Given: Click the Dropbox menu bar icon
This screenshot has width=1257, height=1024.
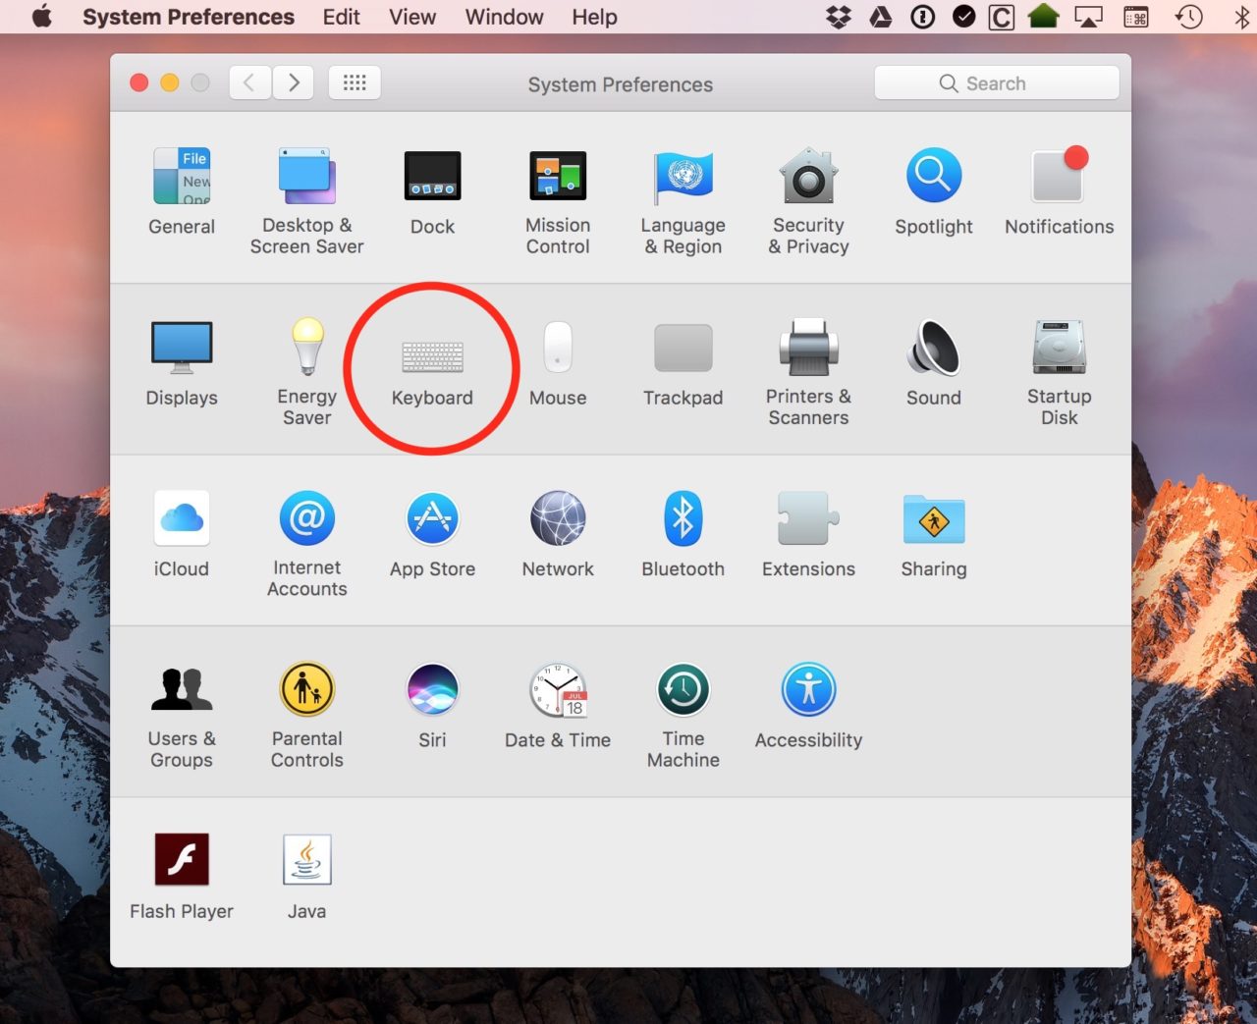Looking at the screenshot, I should (839, 17).
